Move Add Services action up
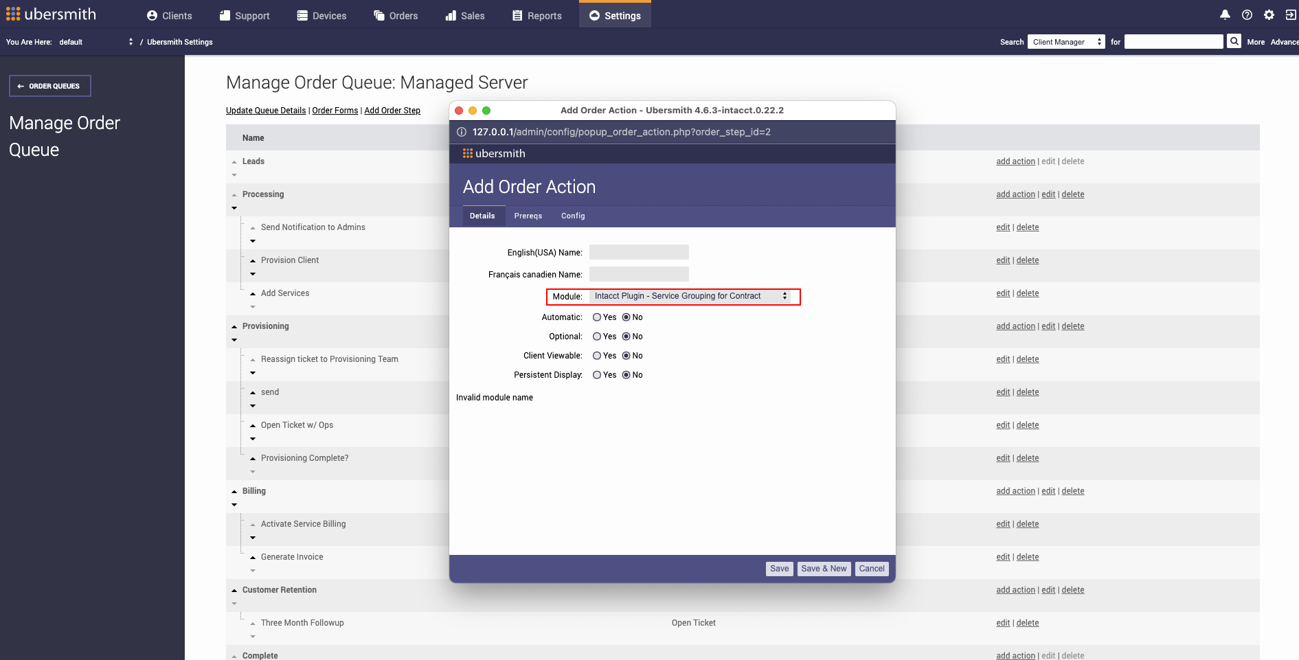This screenshot has width=1299, height=660. (253, 294)
